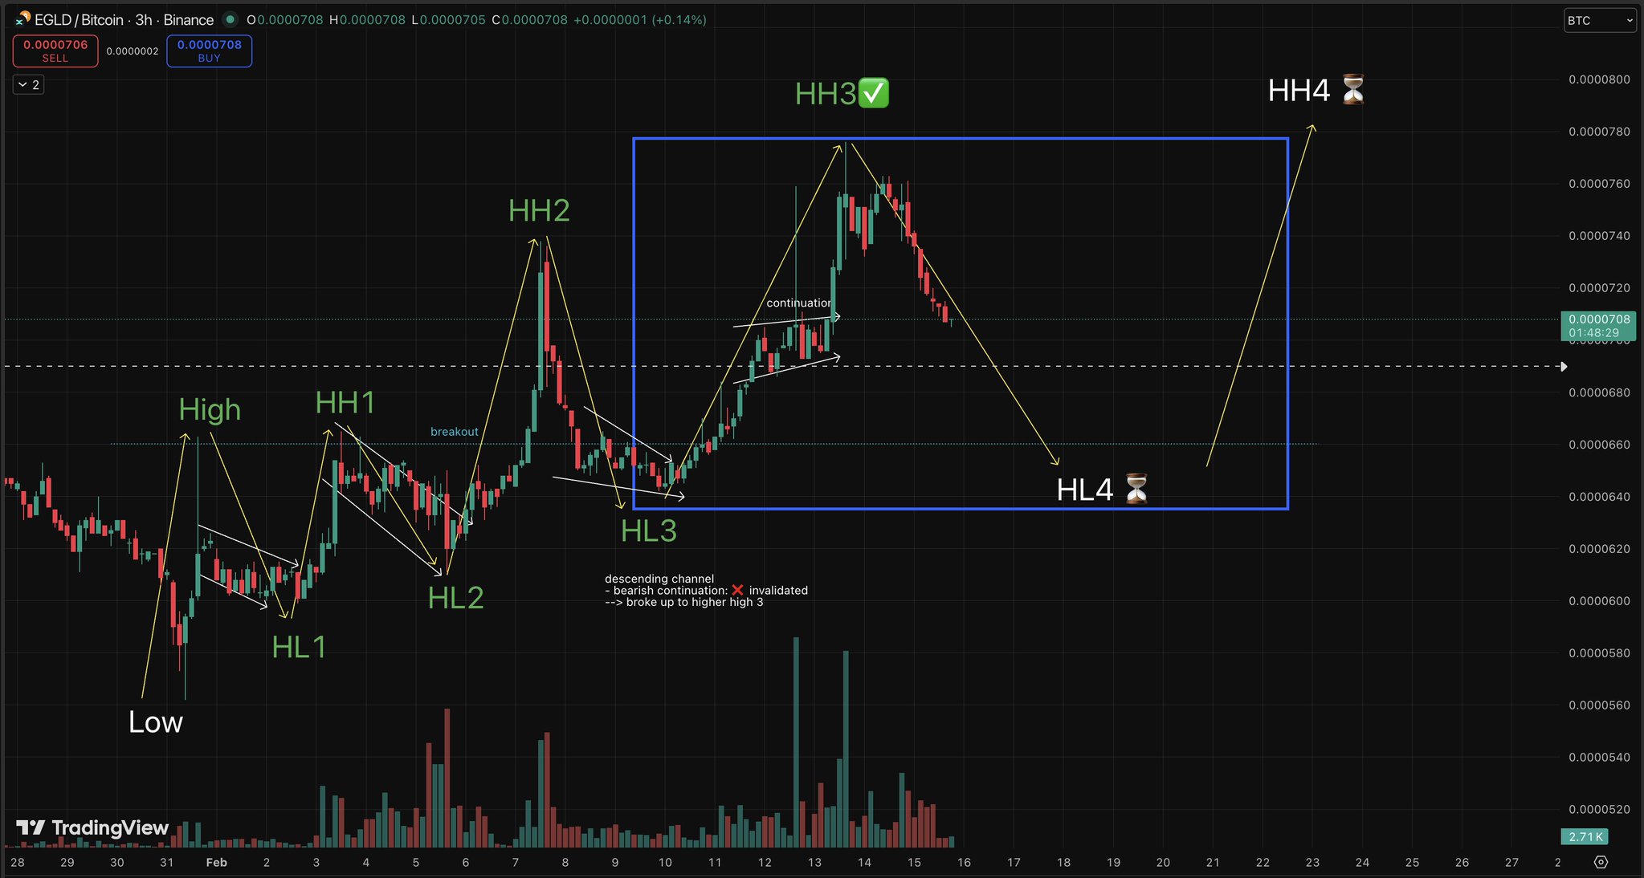1644x878 pixels.
Task: Click the hourglass icon beside HL4
Action: 1136,489
